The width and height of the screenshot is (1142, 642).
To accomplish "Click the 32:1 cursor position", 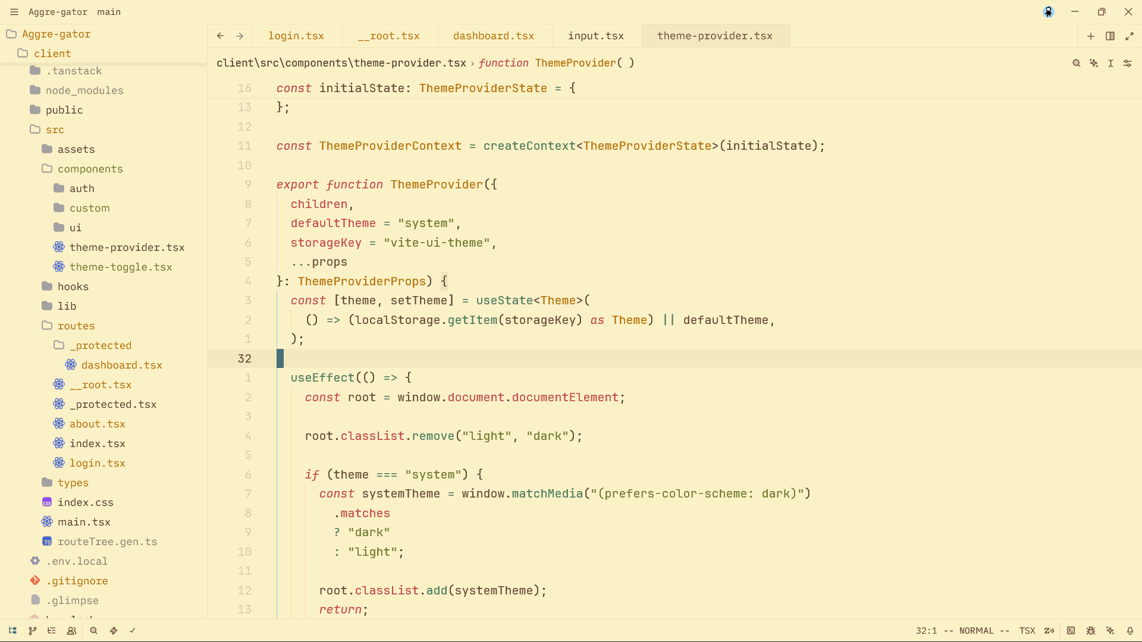I will point(926,631).
